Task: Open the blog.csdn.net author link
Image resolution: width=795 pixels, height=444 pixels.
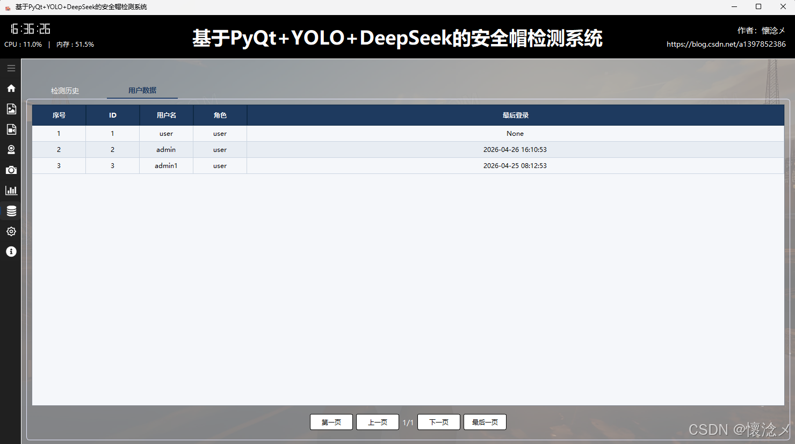Action: (x=726, y=44)
